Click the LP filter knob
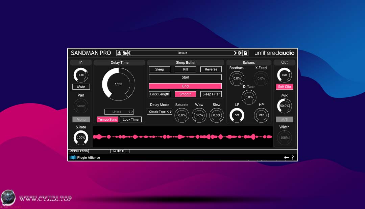The image size is (365, 209). (x=237, y=115)
